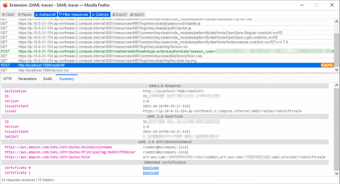Click the Issuer URL value

coord(222,111)
